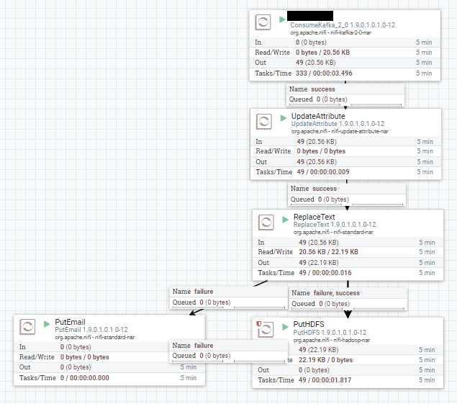
Task: Click ReplaceText Out value 49 (22.19 KB)
Action: 319,263
